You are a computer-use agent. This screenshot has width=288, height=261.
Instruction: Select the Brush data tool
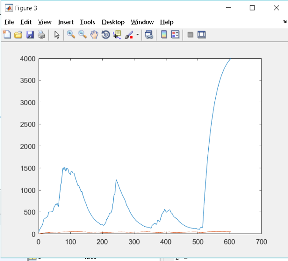[129, 35]
